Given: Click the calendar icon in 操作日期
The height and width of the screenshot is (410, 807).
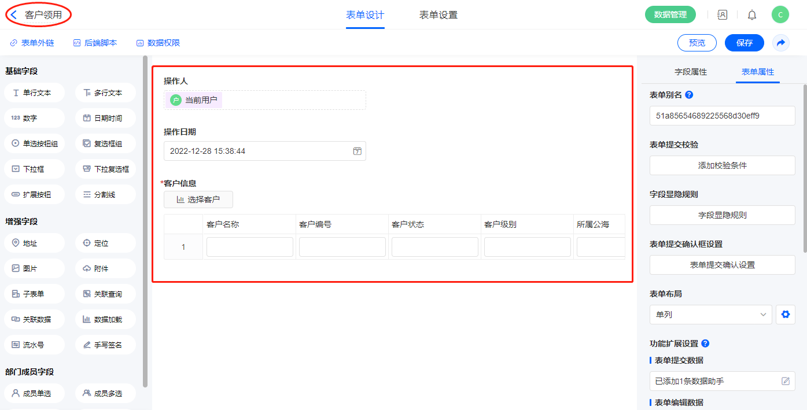Looking at the screenshot, I should (358, 151).
